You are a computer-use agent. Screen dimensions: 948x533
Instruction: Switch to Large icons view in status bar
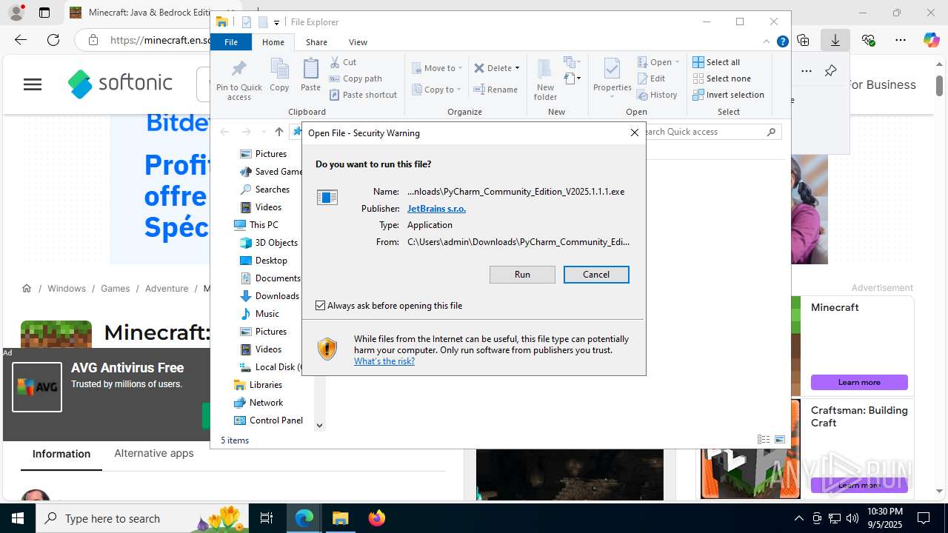click(779, 440)
